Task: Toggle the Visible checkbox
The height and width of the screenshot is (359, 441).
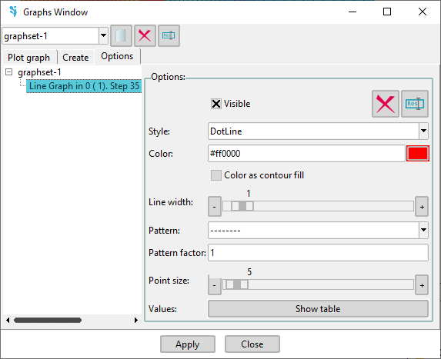Action: (216, 104)
